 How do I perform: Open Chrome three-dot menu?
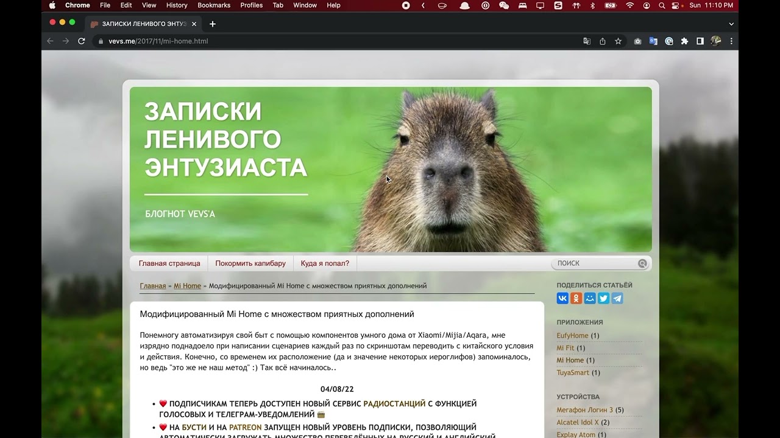731,41
